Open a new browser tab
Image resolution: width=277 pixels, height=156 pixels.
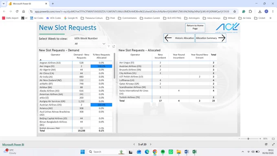point(53,4)
